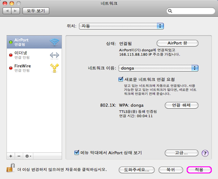This screenshot has width=218, height=179.
Task: Open the 위치 location dropdown
Action: 122,26
